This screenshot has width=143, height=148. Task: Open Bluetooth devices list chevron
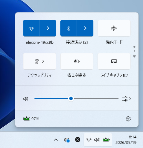coord(85,28)
